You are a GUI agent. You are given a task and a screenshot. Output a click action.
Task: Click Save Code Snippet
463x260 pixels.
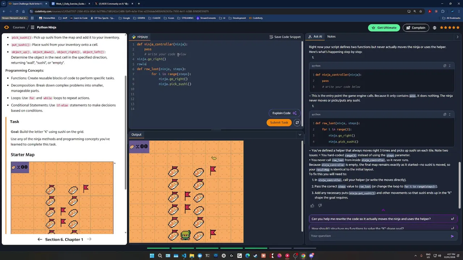click(x=285, y=37)
